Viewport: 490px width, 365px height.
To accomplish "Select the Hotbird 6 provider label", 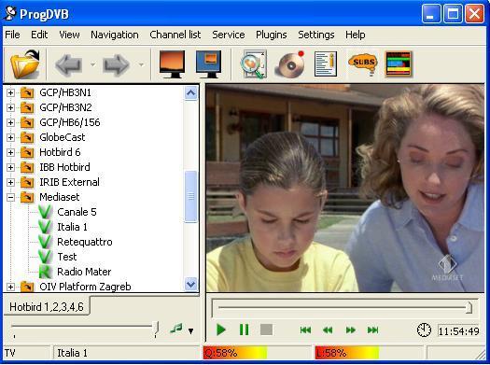I will tap(60, 152).
